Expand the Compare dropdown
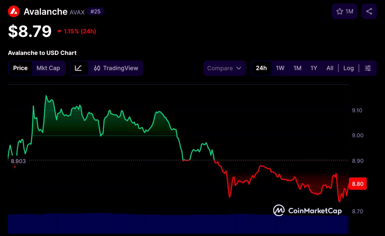The width and height of the screenshot is (385, 236). point(225,68)
